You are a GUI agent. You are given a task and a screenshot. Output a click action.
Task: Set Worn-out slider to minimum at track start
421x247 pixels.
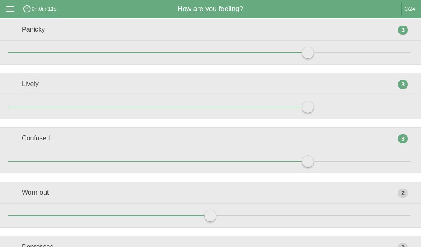(x=9, y=216)
